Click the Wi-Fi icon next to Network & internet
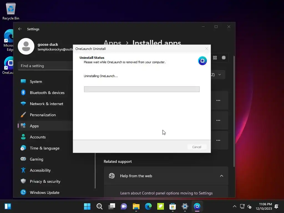284x213 pixels. 23,104
